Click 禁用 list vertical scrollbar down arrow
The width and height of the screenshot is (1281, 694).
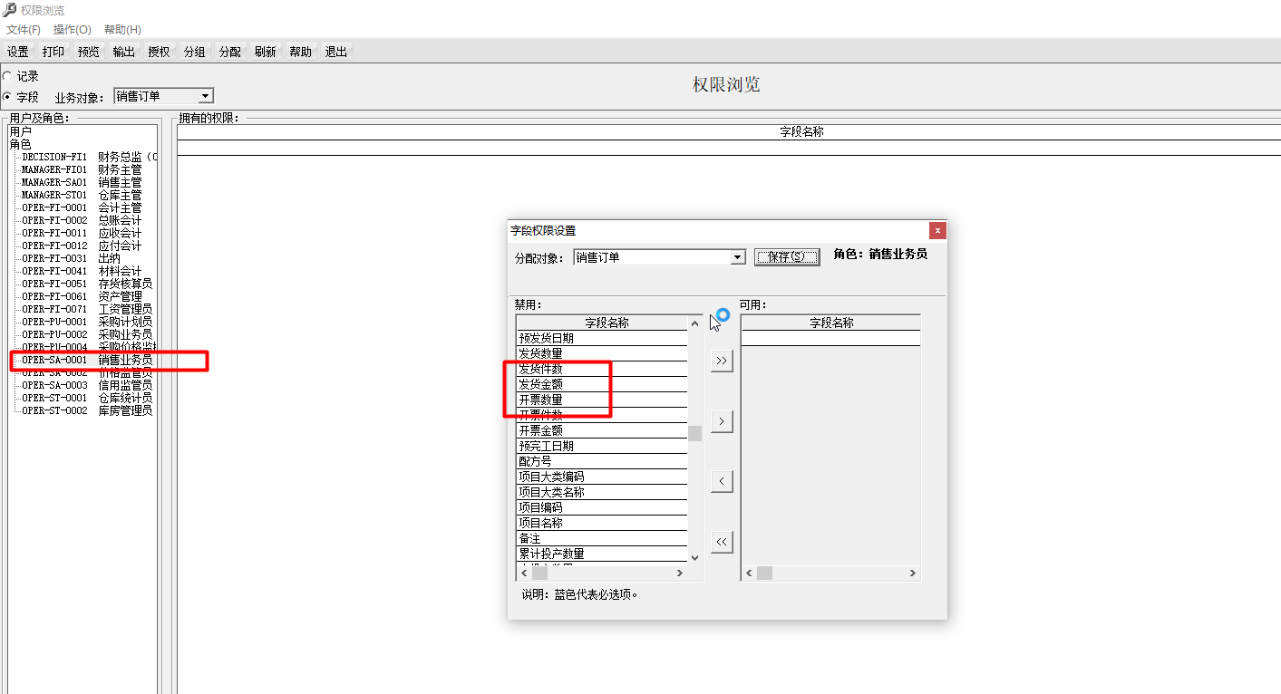click(x=695, y=558)
